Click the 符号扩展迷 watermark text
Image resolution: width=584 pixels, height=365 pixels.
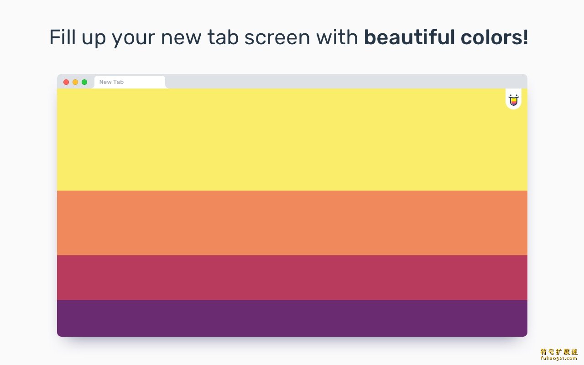(559, 352)
